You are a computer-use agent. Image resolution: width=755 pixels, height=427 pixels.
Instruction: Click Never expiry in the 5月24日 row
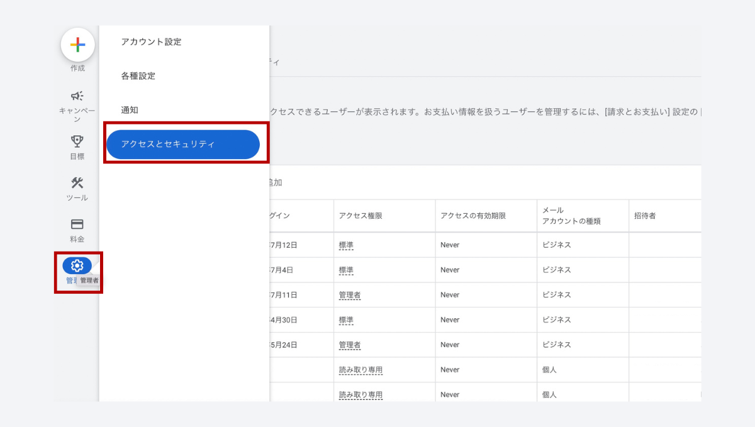click(x=450, y=345)
